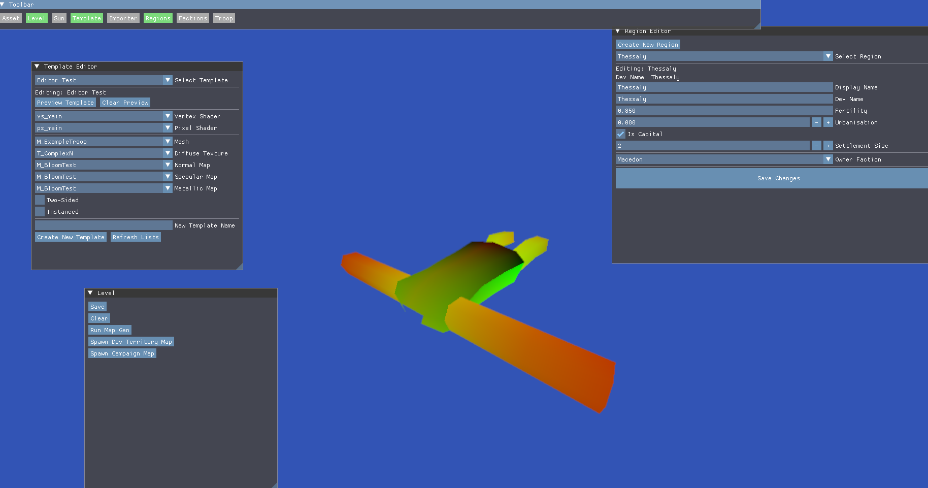
Task: Toggle the Regions toolbar tab
Action: pyautogui.click(x=158, y=18)
